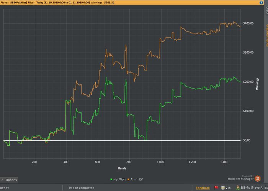
Task: Click the 800 x-axis tick label
Action: (x=129, y=162)
